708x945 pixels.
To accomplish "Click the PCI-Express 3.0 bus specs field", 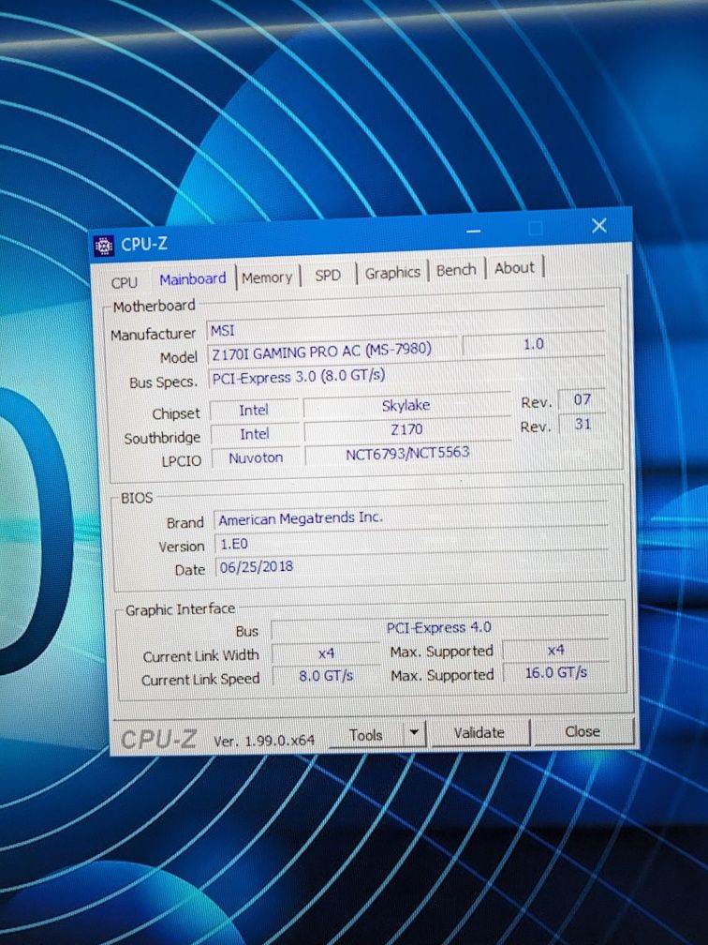I will click(406, 375).
